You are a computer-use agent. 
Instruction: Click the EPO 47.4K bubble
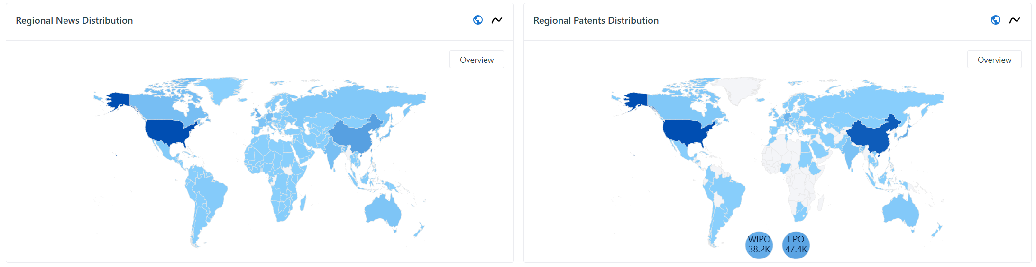(x=796, y=245)
